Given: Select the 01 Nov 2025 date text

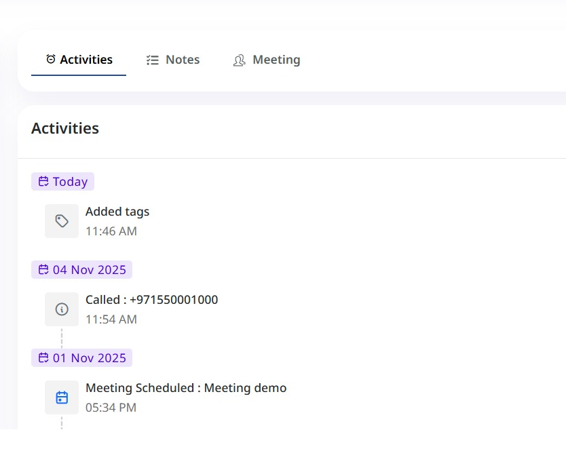Looking at the screenshot, I should (x=90, y=358).
